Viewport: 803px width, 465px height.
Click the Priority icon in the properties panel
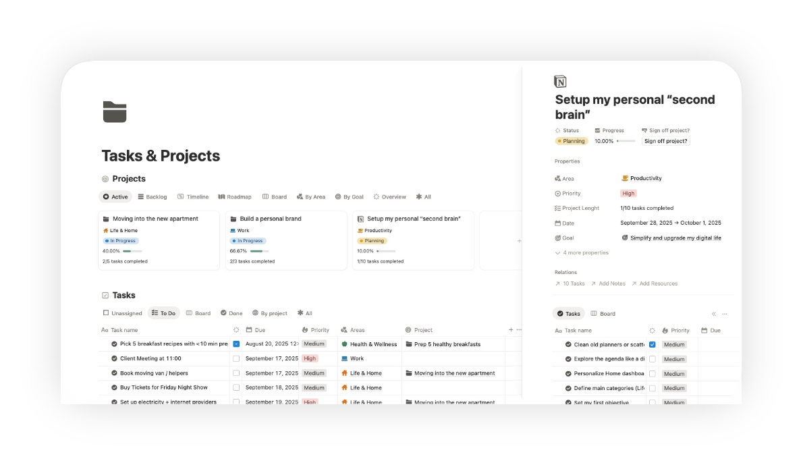click(x=557, y=193)
